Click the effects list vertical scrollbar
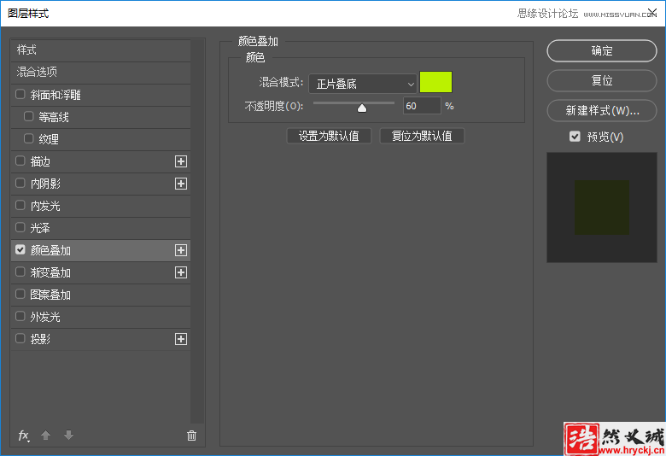Viewport: 666px width, 456px height. pos(197,231)
